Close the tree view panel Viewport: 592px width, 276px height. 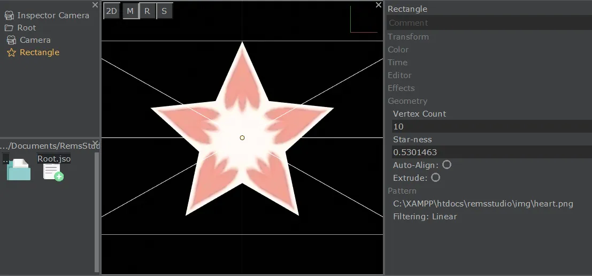[x=95, y=5]
